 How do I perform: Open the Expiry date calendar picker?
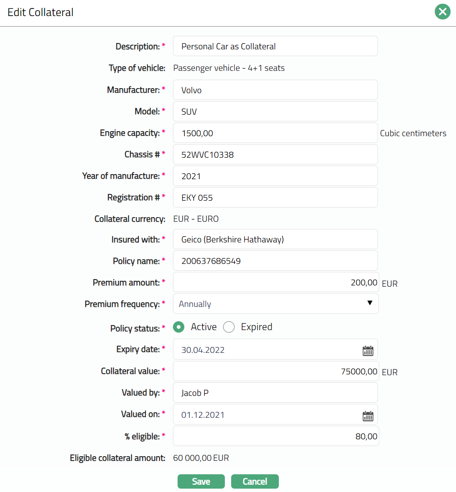[368, 350]
